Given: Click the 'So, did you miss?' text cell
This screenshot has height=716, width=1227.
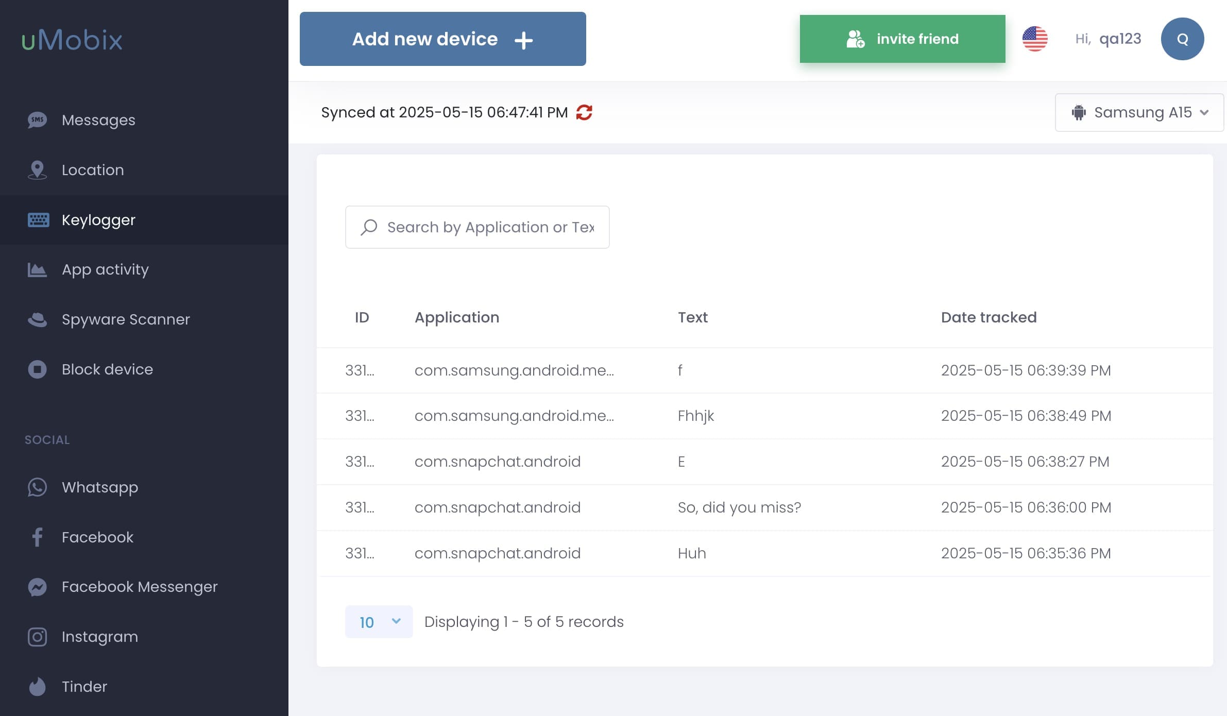Looking at the screenshot, I should [x=739, y=507].
